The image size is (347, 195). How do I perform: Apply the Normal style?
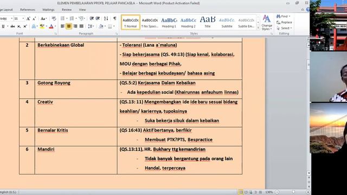tap(131, 22)
